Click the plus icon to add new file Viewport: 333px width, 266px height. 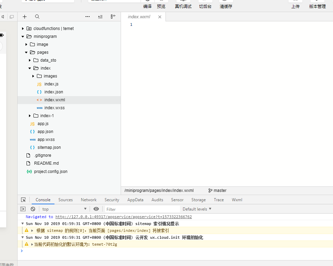tap(24, 17)
